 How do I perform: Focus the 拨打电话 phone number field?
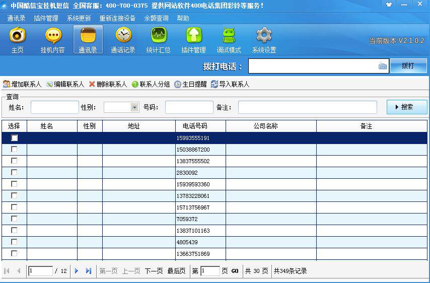[x=312, y=66]
